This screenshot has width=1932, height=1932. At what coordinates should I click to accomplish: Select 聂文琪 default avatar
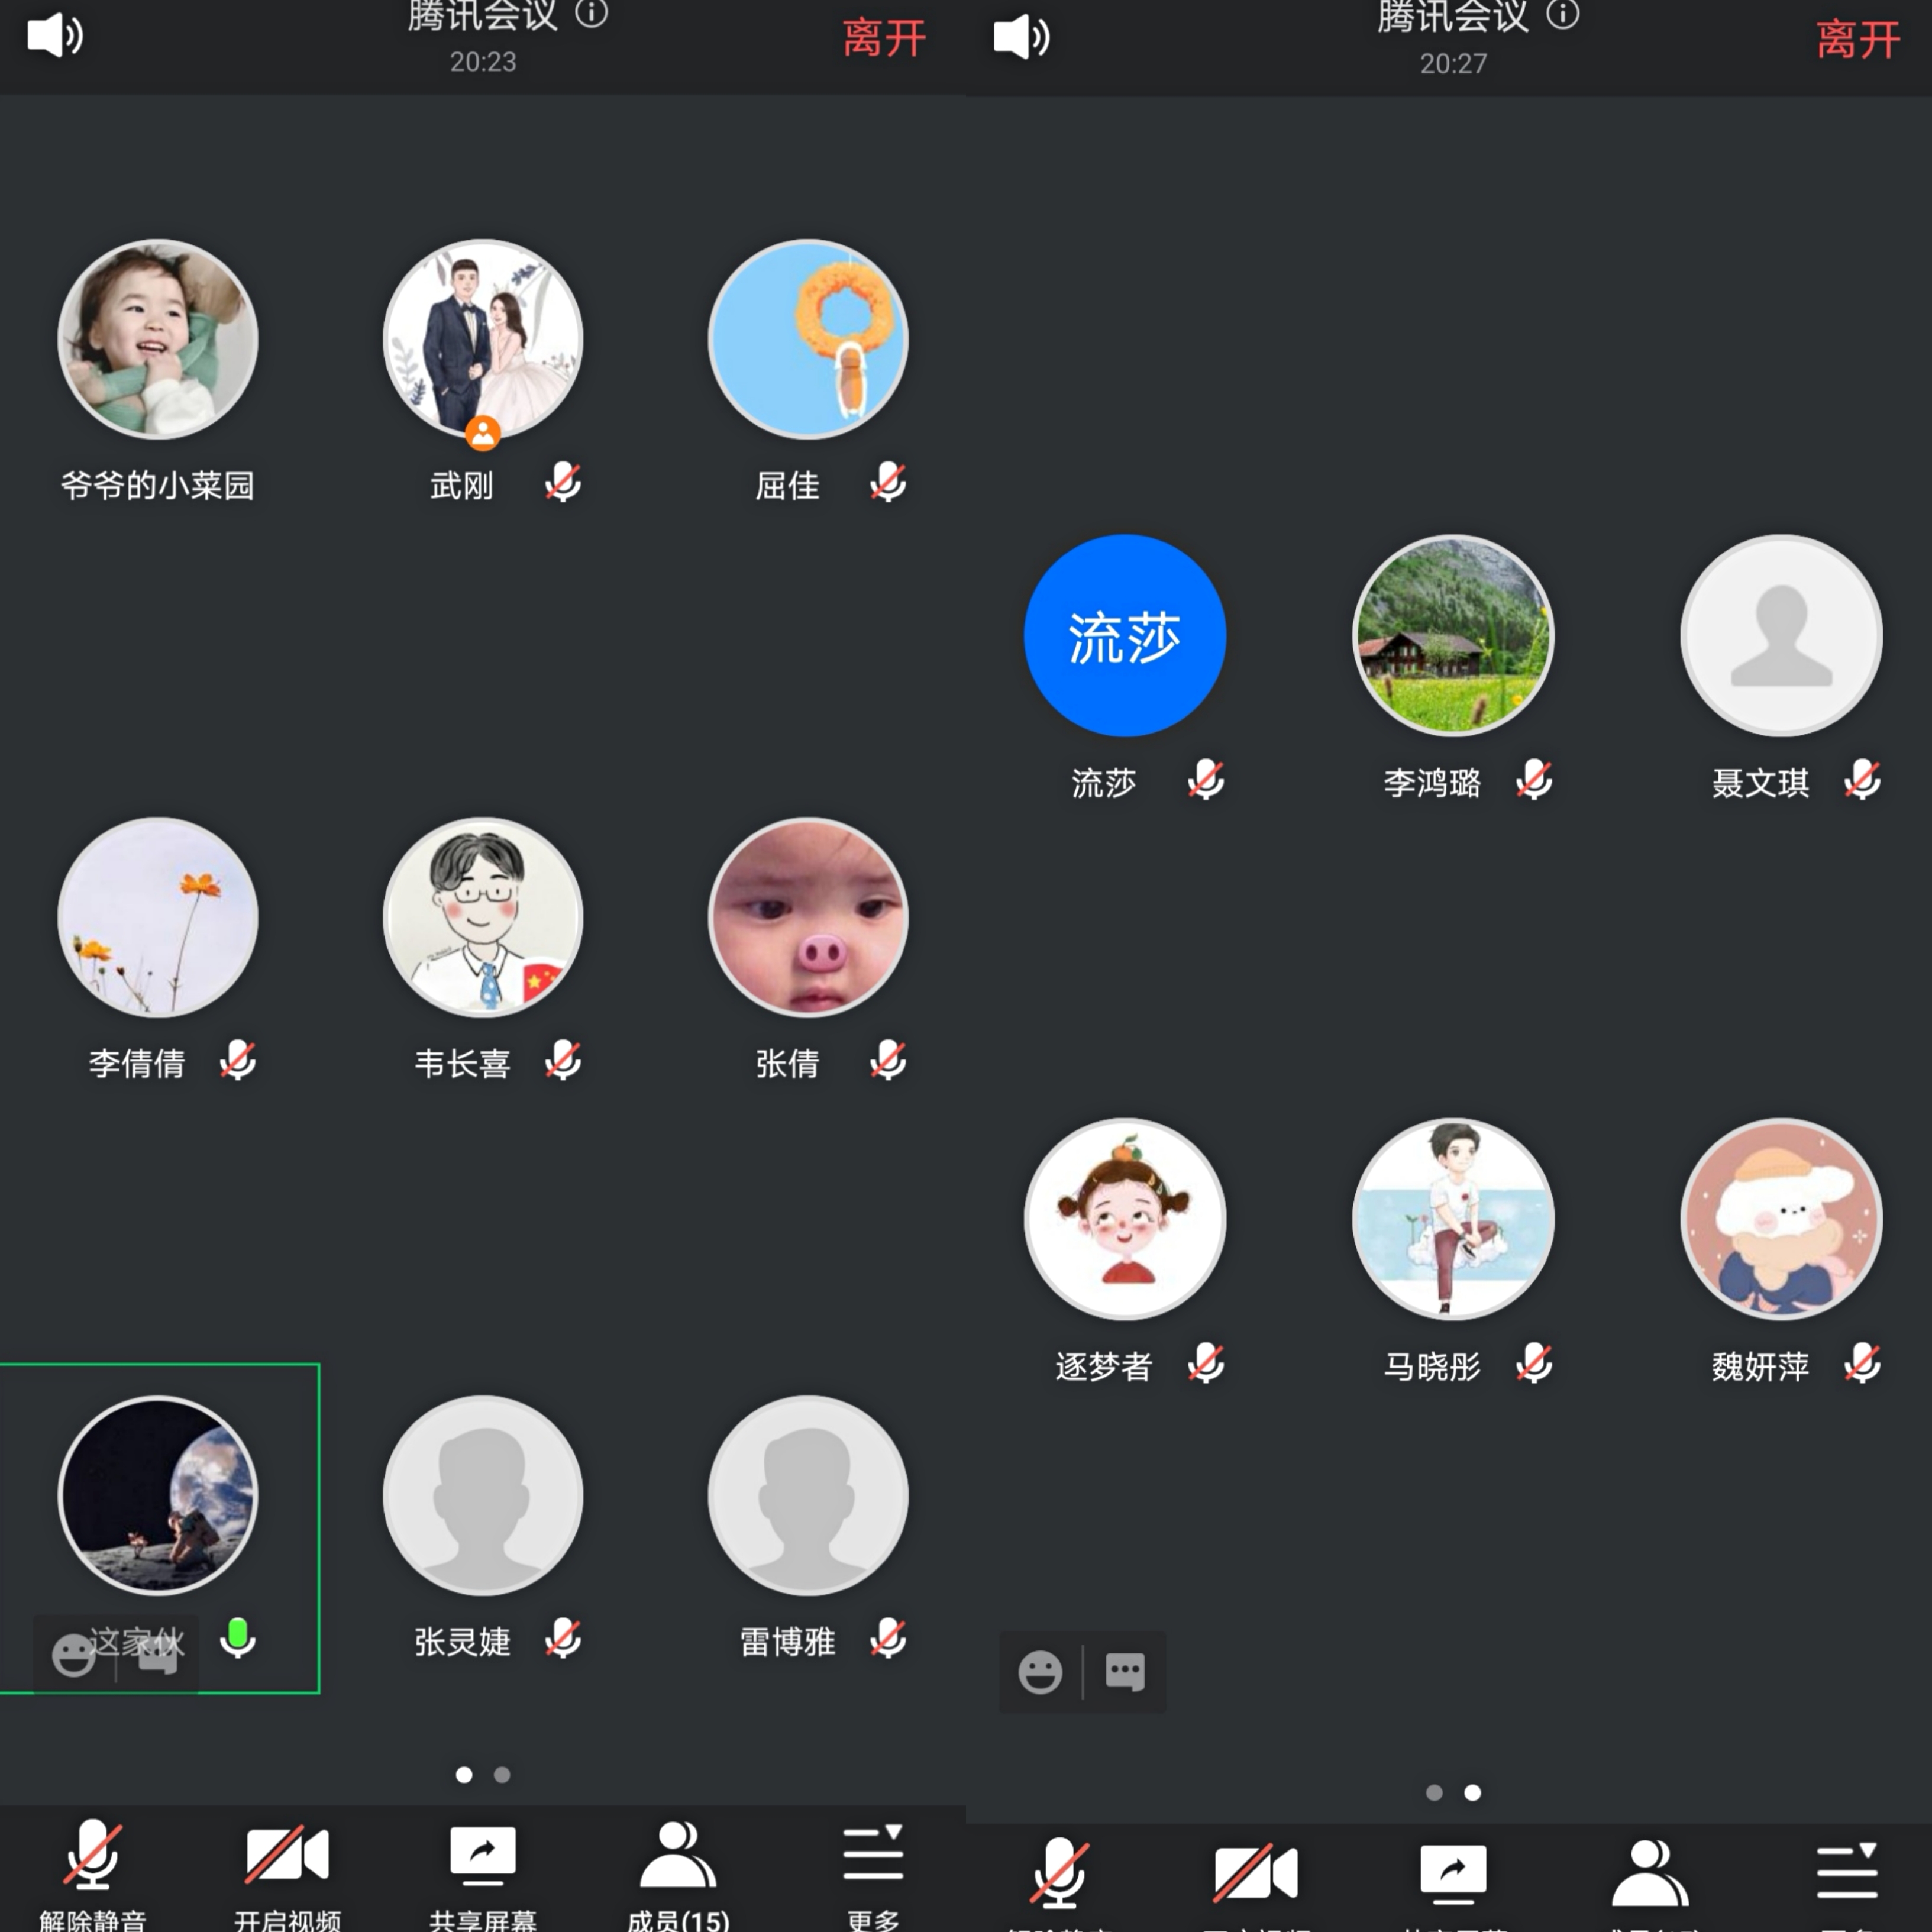(x=1781, y=635)
